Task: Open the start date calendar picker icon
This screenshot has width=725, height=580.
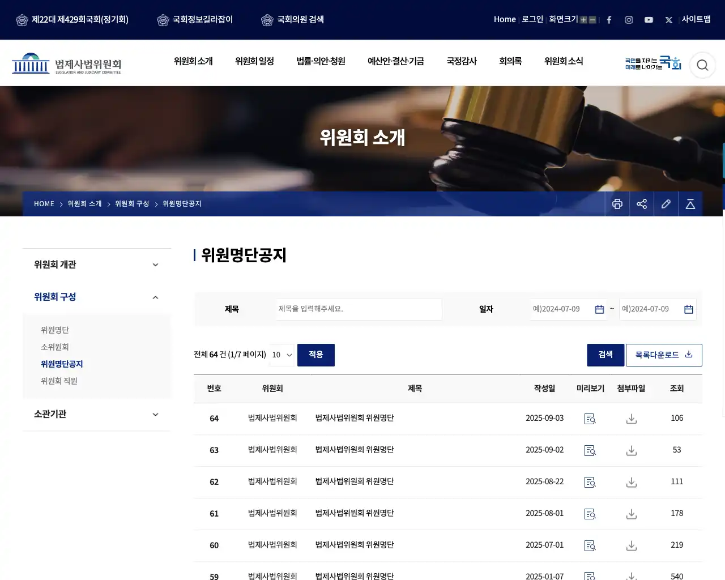Action: point(599,309)
